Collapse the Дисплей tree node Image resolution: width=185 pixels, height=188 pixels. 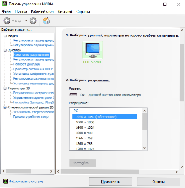5,50
